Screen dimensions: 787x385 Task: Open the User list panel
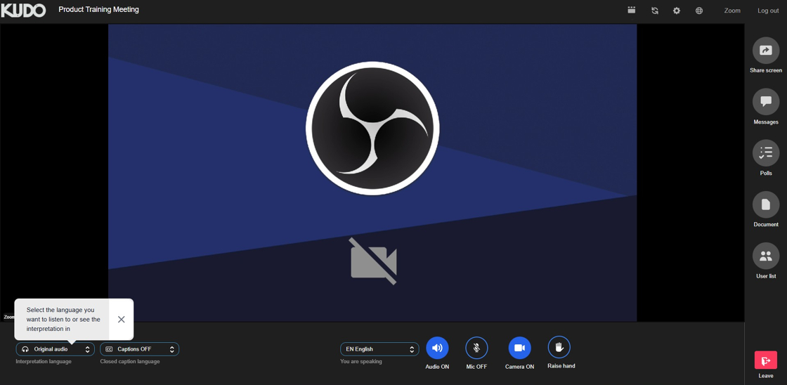[765, 256]
